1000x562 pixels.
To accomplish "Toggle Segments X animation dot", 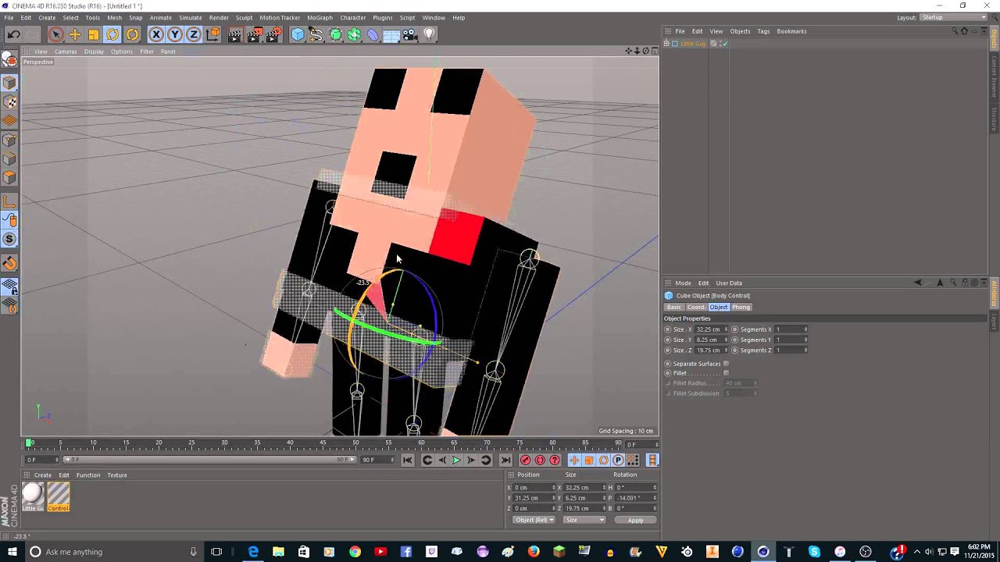I will tap(735, 329).
